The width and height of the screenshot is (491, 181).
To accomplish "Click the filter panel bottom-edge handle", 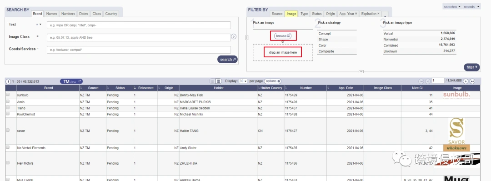I will click(361, 71).
